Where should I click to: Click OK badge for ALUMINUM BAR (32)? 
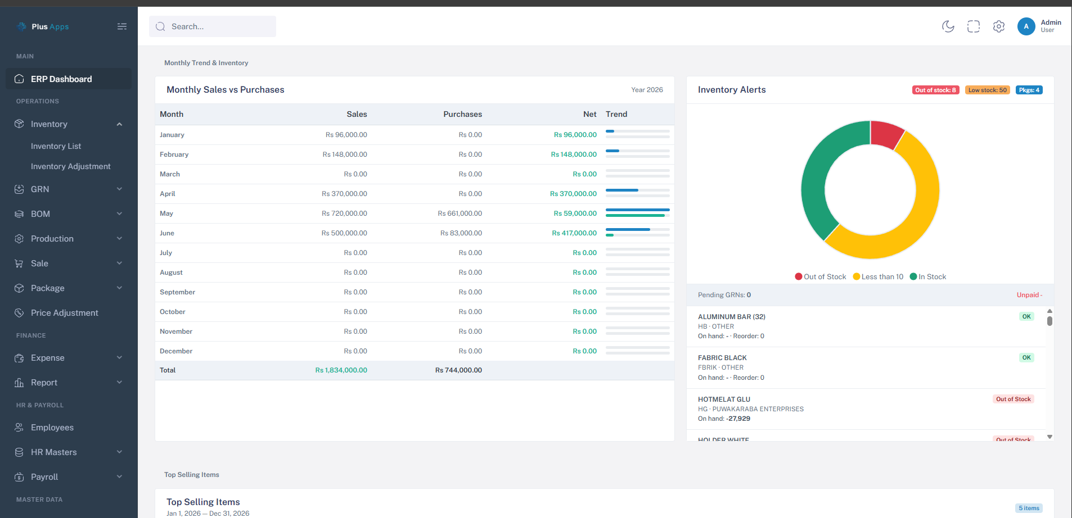pos(1026,317)
